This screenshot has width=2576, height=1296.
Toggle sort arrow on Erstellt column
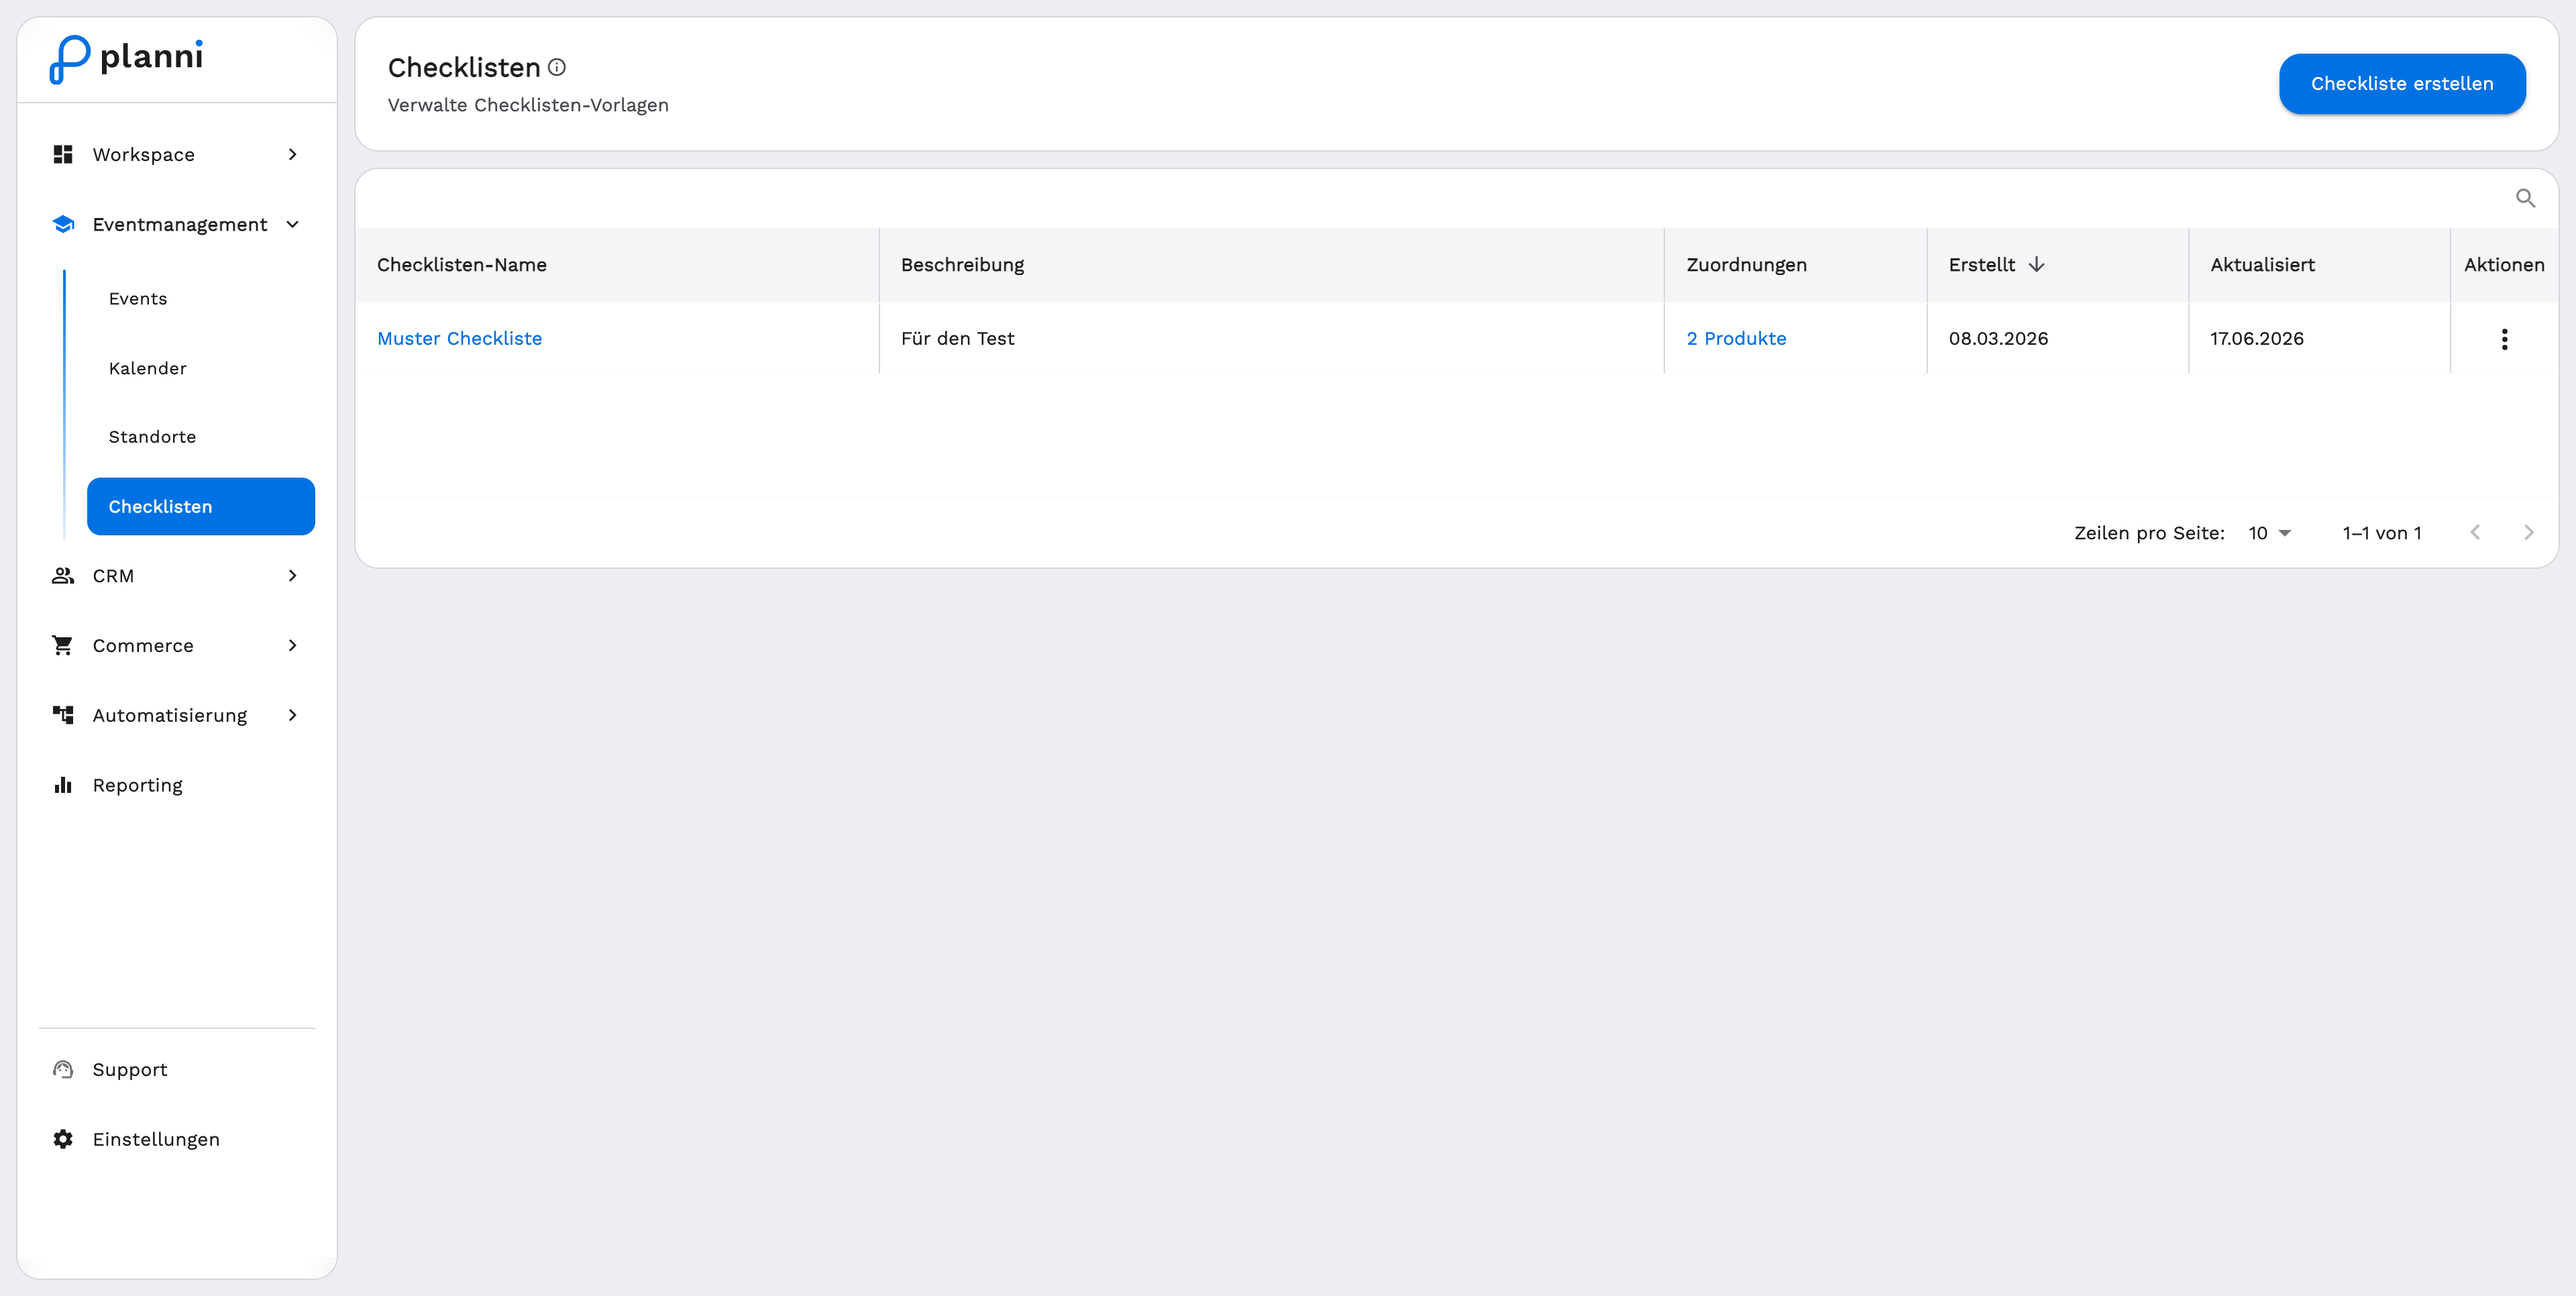point(2036,264)
